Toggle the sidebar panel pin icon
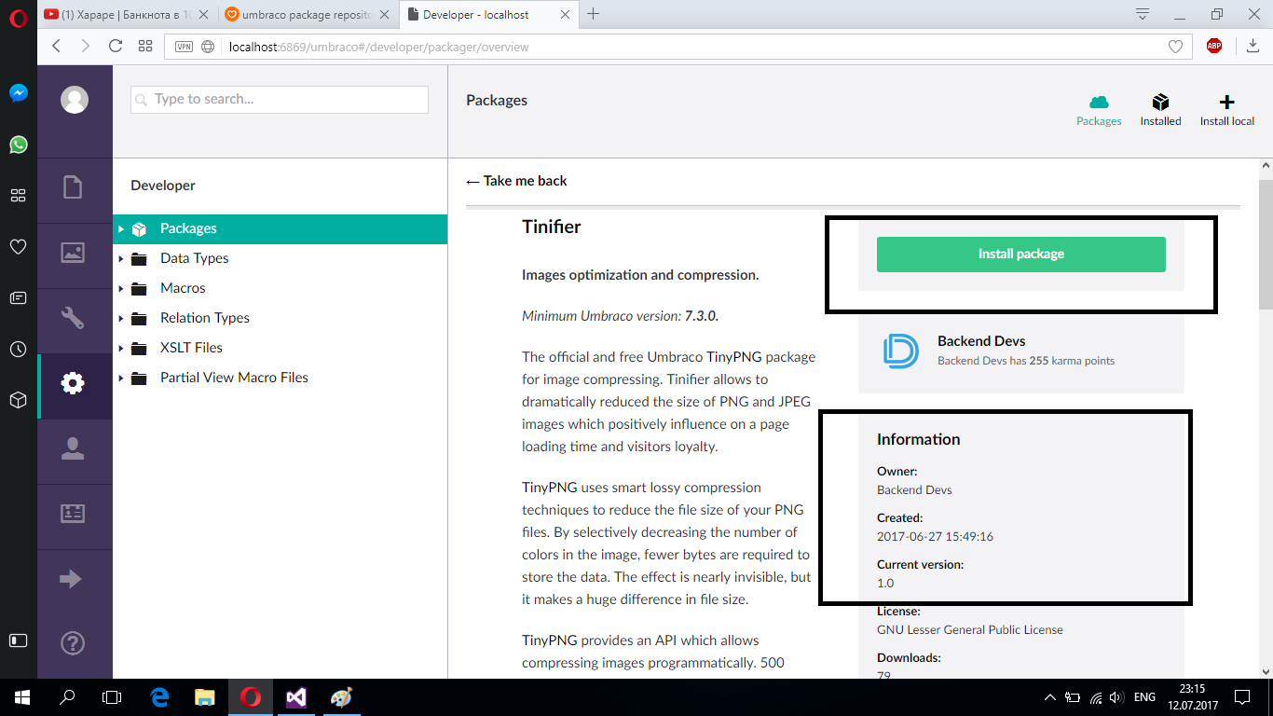The height and width of the screenshot is (716, 1273). (18, 640)
